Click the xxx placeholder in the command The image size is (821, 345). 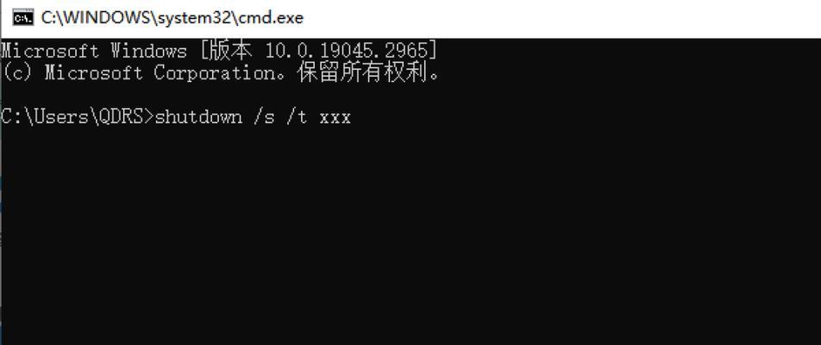pyautogui.click(x=335, y=118)
